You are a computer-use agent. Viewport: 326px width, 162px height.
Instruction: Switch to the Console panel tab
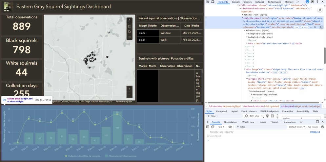[235, 2]
